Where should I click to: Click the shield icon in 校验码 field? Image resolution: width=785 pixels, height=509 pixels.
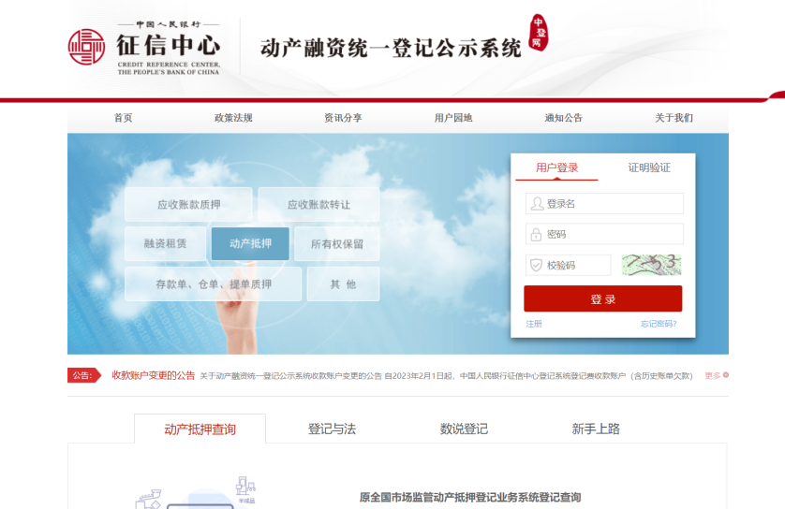(x=536, y=265)
